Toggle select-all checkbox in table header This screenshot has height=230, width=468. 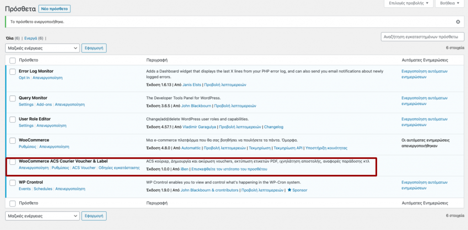point(12,61)
